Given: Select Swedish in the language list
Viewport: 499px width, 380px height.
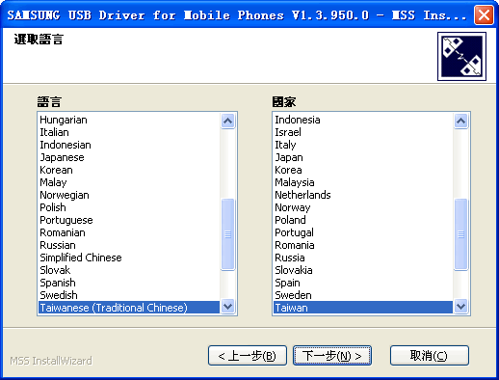Looking at the screenshot, I should pyautogui.click(x=129, y=295).
